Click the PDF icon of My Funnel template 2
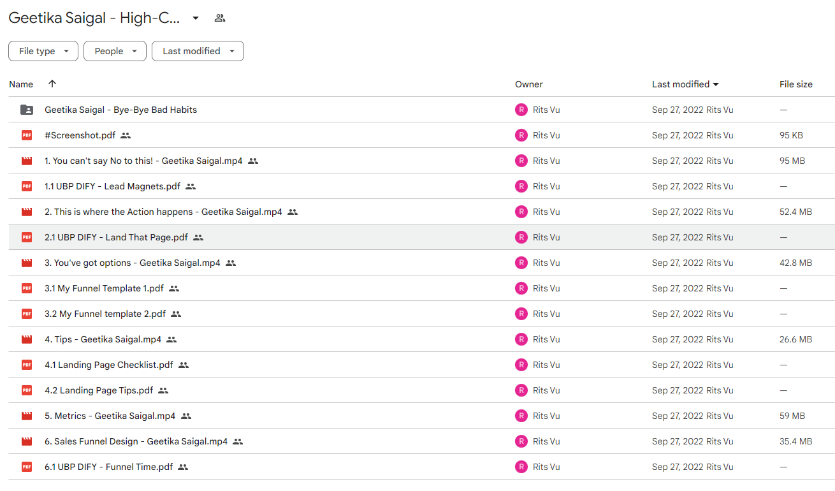This screenshot has height=491, width=835. coord(27,314)
